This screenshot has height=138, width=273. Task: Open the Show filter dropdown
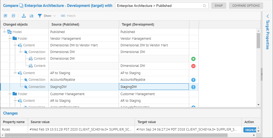pos(47,16)
